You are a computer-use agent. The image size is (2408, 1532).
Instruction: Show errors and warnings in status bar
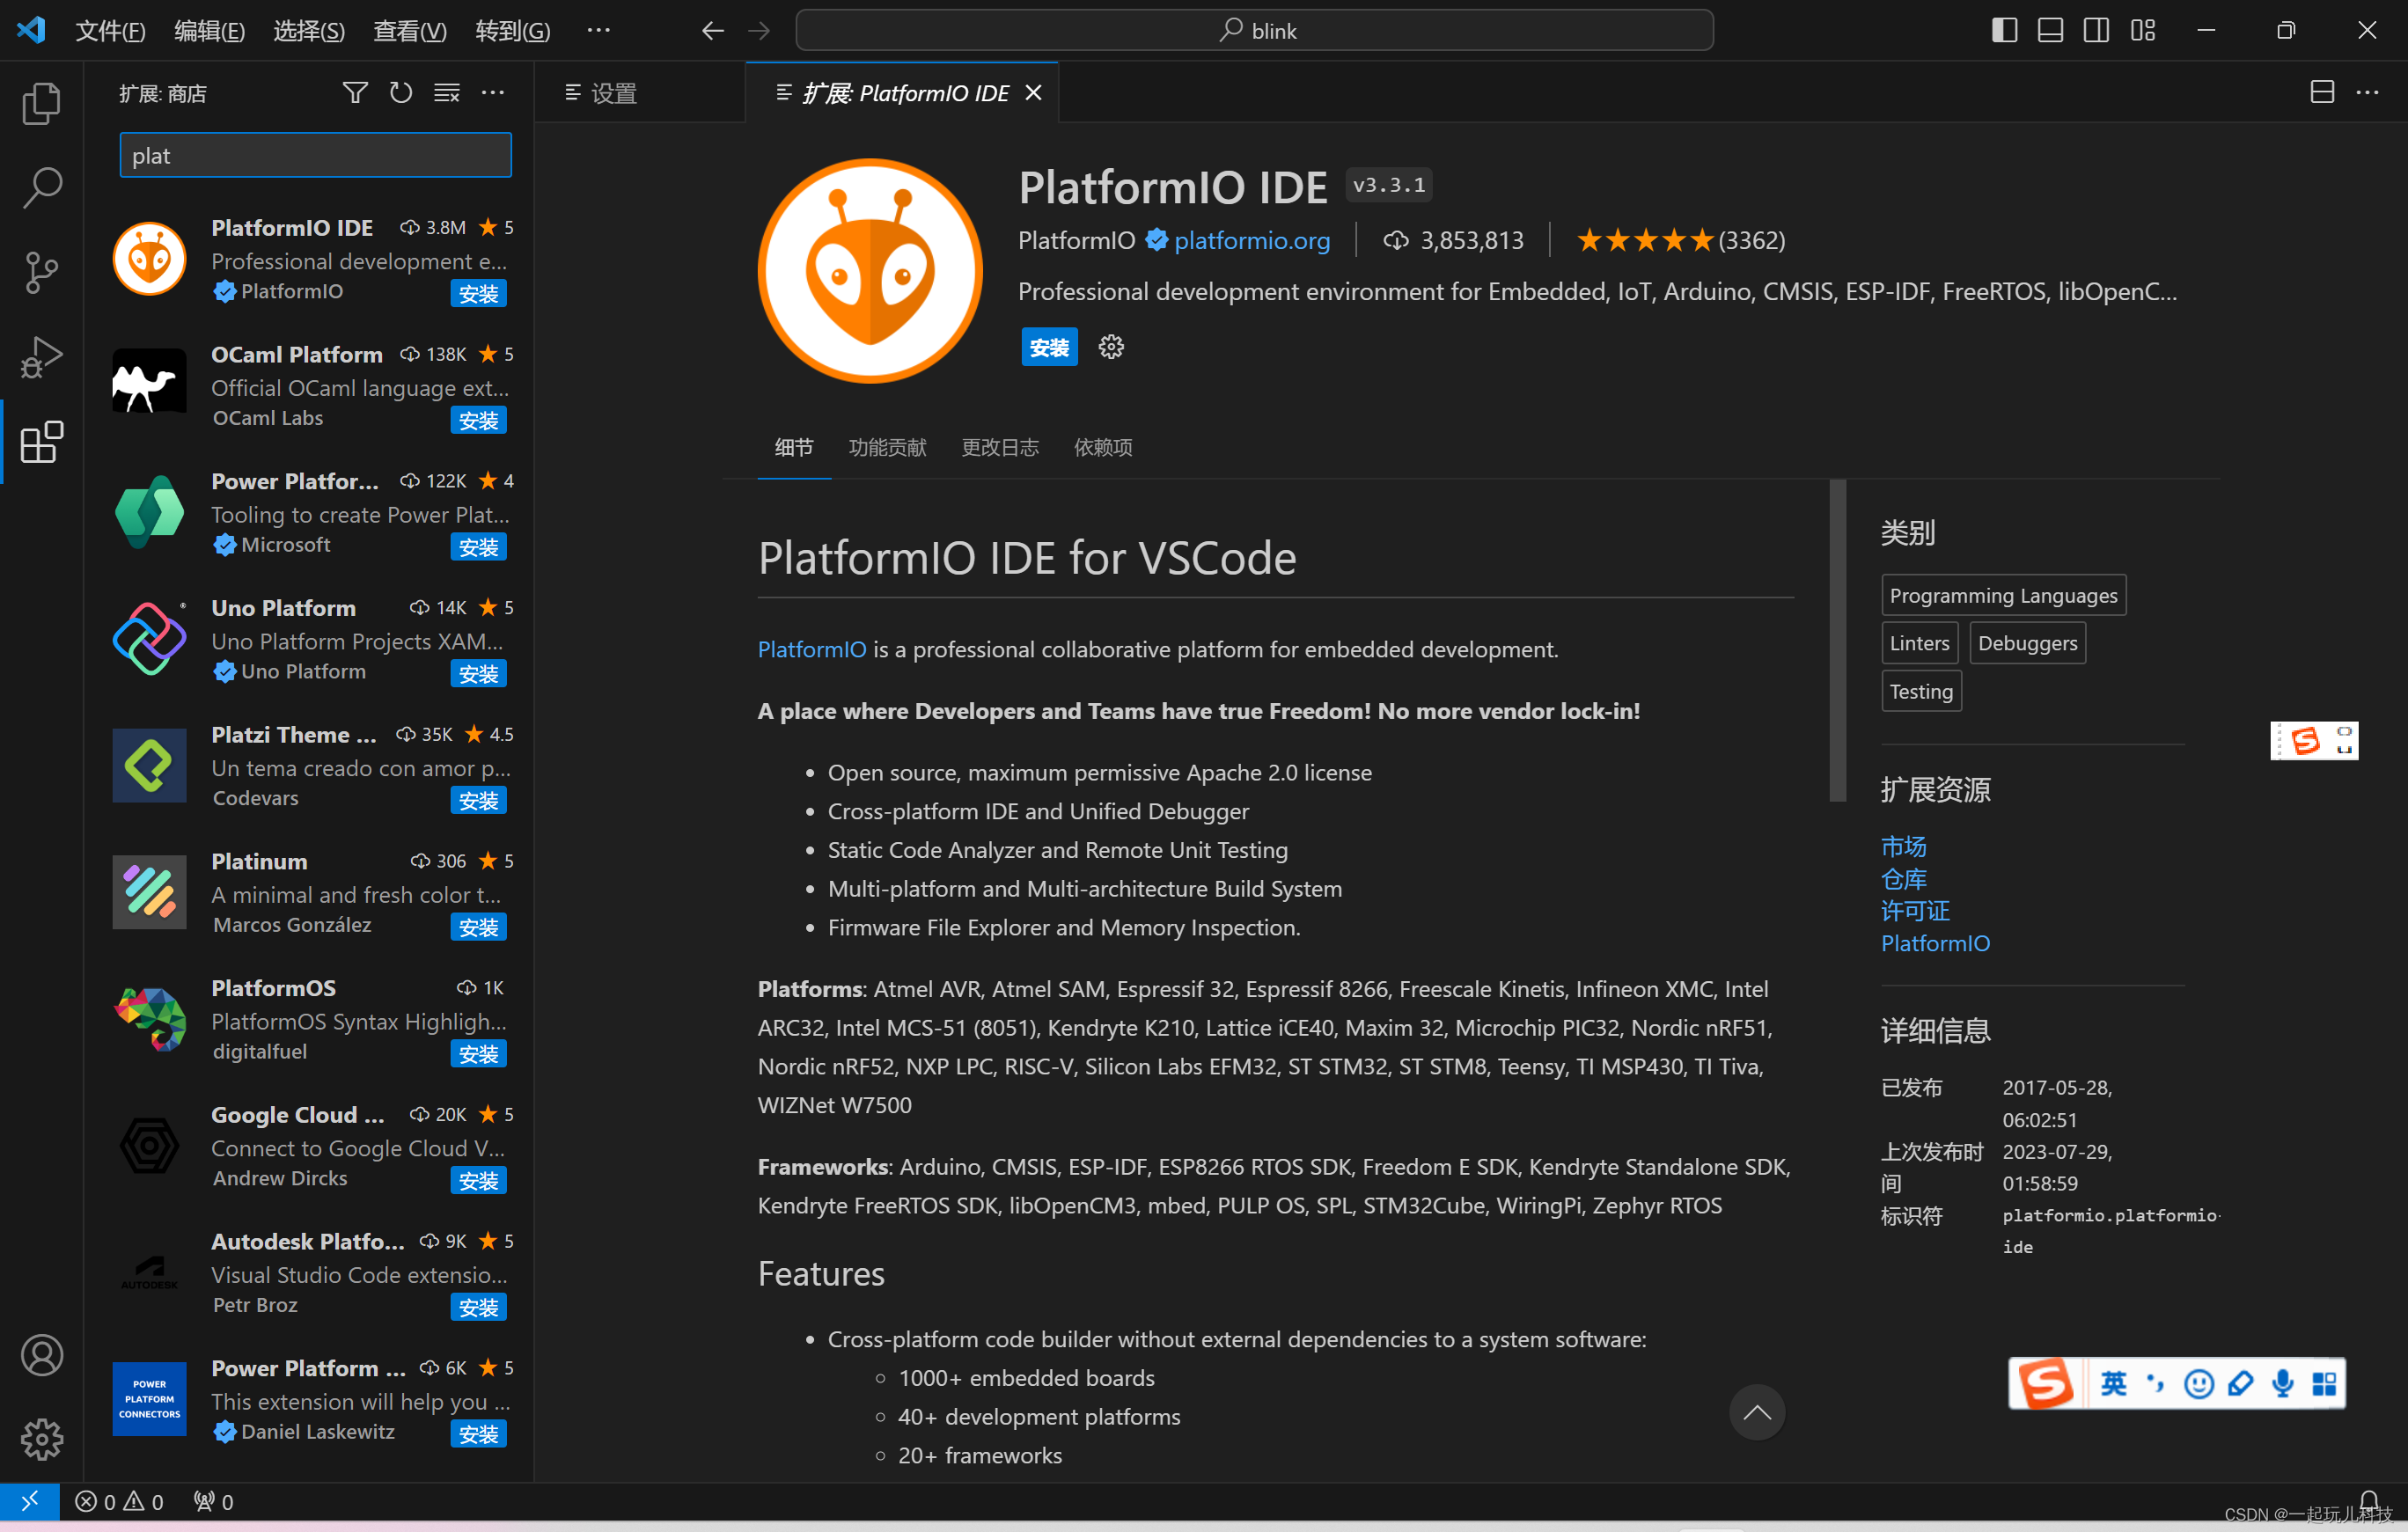click(119, 1501)
